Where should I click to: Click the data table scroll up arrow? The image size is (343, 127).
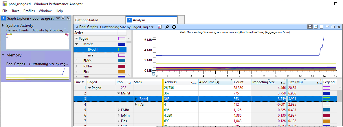tap(339, 88)
